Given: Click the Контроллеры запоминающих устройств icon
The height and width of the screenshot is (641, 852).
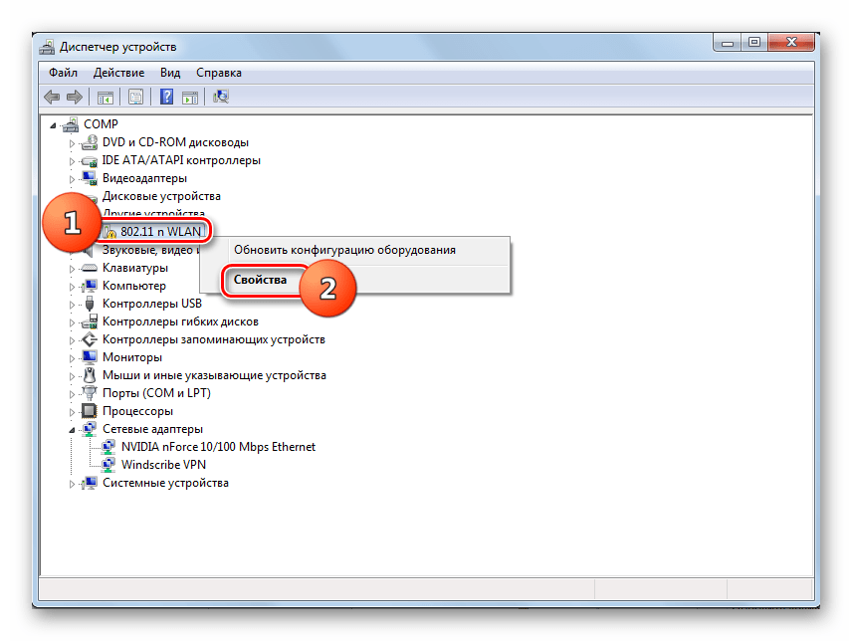Looking at the screenshot, I should tap(90, 339).
